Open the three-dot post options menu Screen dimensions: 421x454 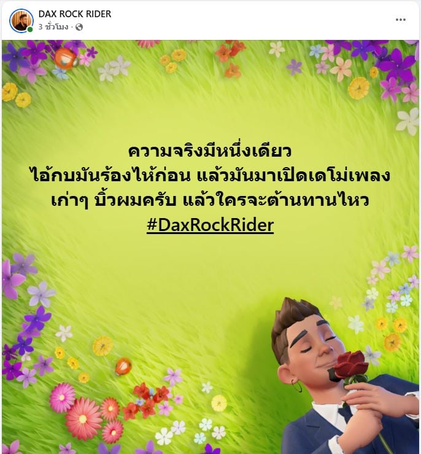tap(401, 20)
